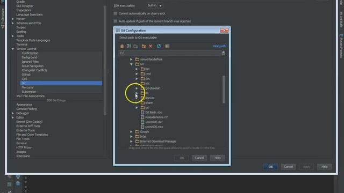Select the share folder icon

[142, 102]
